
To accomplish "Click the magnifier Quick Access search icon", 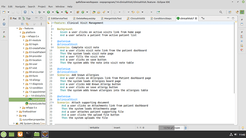I will tap(221, 12).
